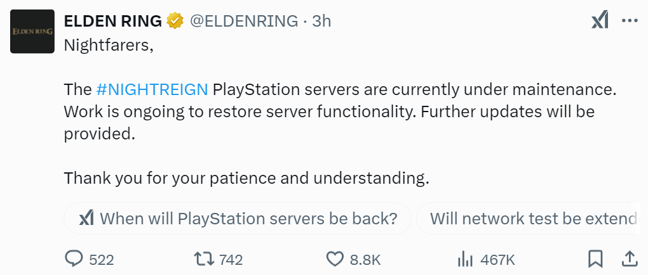Screen dimensions: 648x275
Task: Bookmark this ELDEN RING tweet
Action: coord(595,259)
